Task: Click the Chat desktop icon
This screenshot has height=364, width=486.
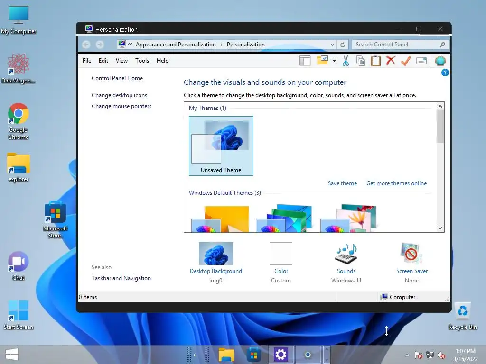Action: pos(19,266)
